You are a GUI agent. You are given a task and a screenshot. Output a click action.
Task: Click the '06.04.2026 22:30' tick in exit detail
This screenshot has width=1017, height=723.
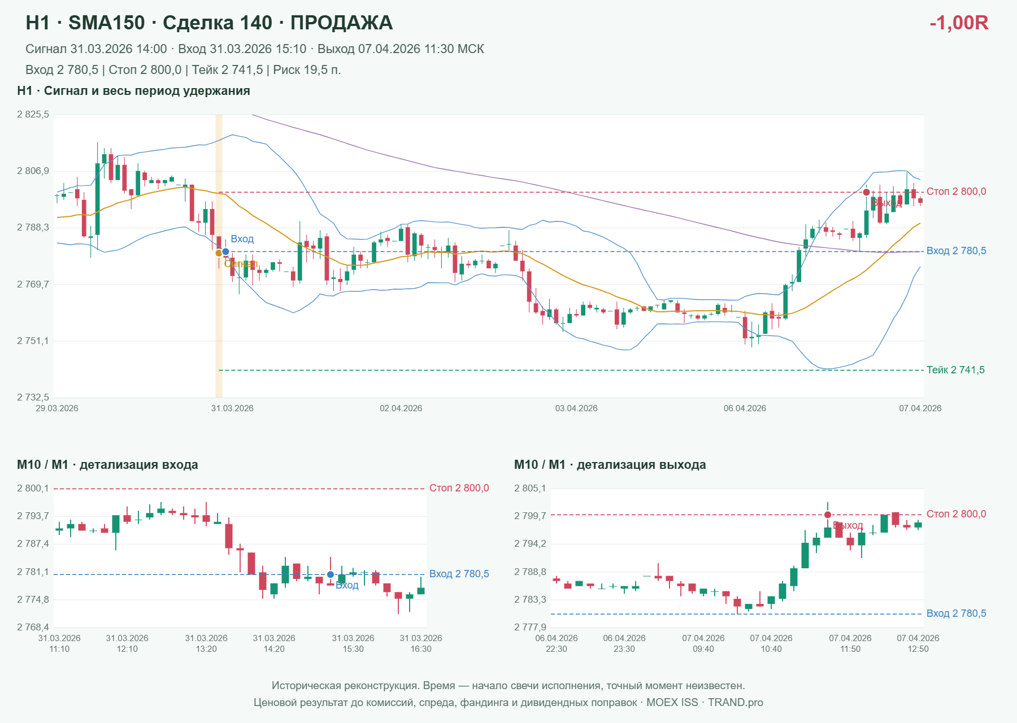(x=557, y=643)
